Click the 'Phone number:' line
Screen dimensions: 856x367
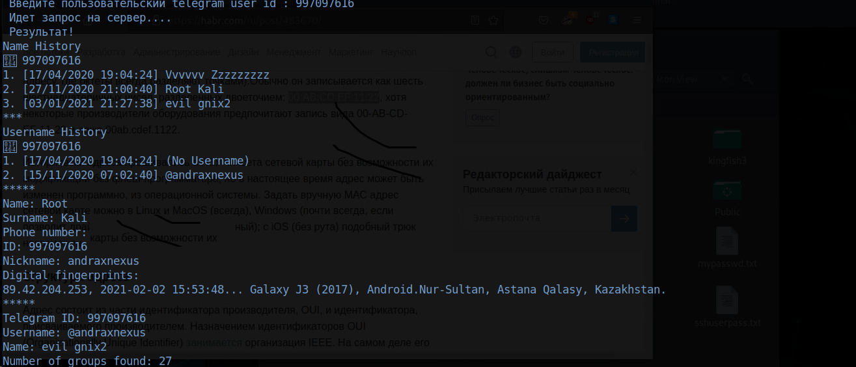pos(45,232)
